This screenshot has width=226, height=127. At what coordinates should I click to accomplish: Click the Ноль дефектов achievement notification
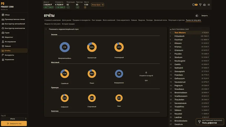[210, 122]
